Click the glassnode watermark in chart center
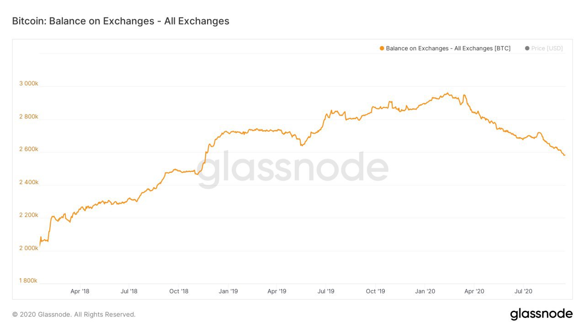Screen dimensions: 585x329 coord(293,169)
